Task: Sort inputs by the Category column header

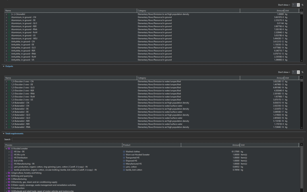Action: (188, 11)
